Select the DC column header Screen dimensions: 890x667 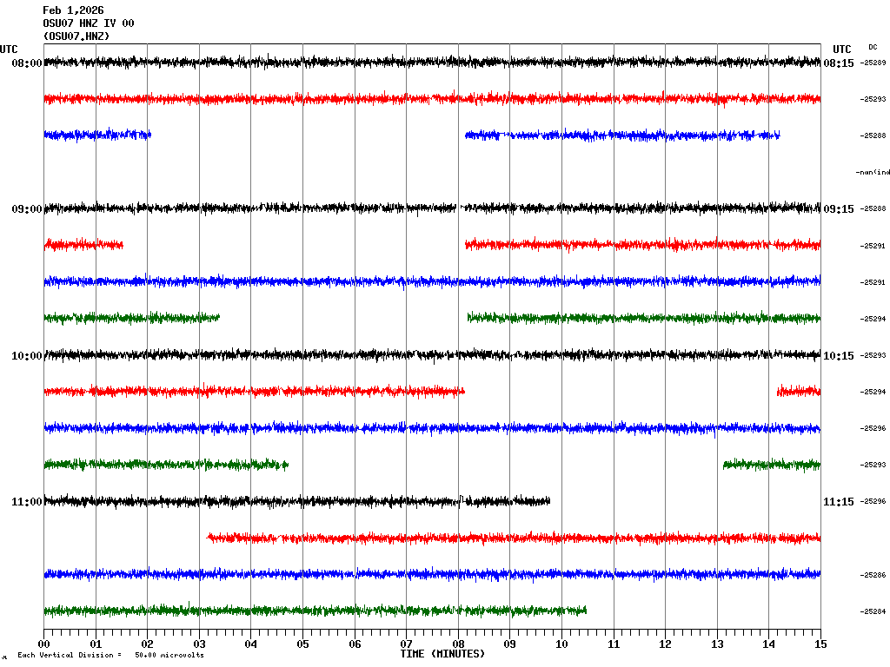(873, 47)
